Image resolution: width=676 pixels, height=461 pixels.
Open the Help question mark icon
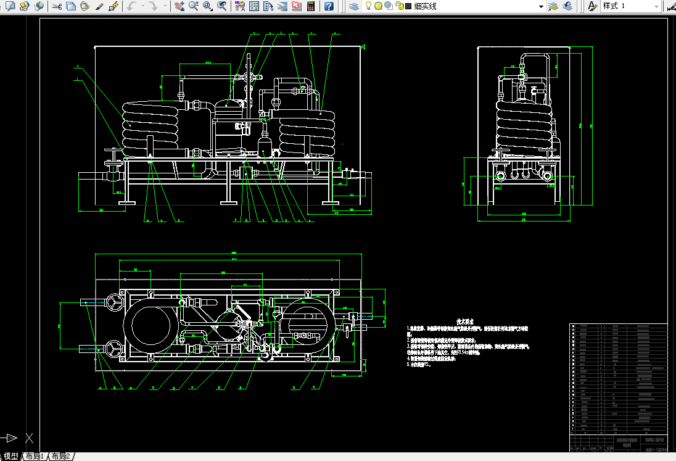(x=329, y=6)
